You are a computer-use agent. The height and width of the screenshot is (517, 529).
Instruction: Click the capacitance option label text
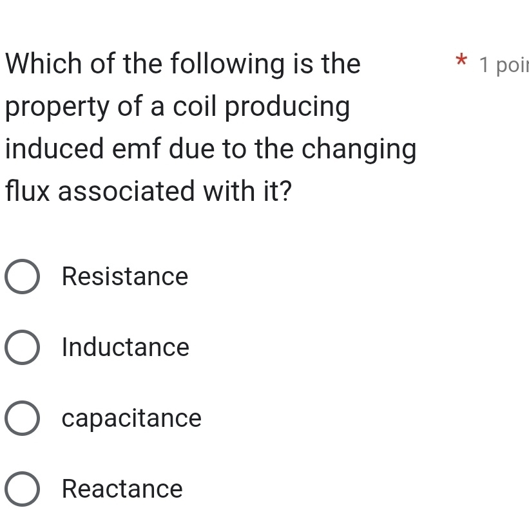click(131, 418)
